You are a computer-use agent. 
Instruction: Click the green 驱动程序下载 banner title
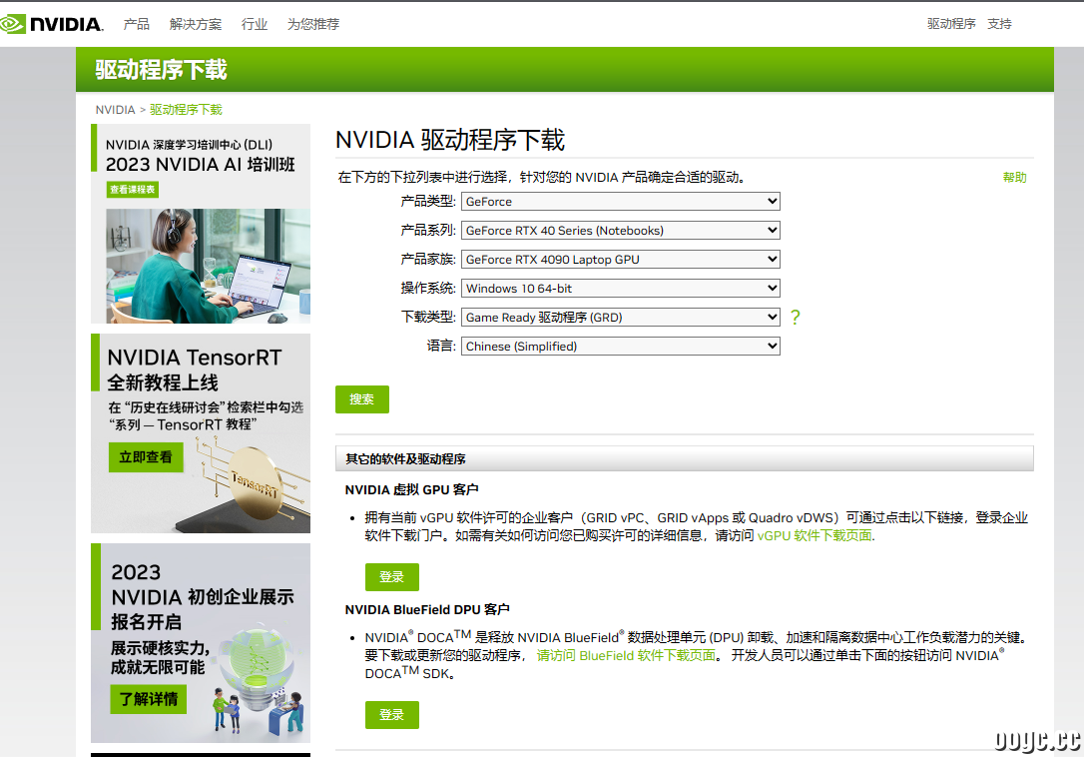click(x=161, y=70)
